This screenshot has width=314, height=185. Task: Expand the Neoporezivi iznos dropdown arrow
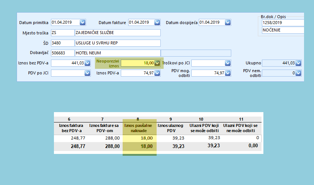[157, 63]
